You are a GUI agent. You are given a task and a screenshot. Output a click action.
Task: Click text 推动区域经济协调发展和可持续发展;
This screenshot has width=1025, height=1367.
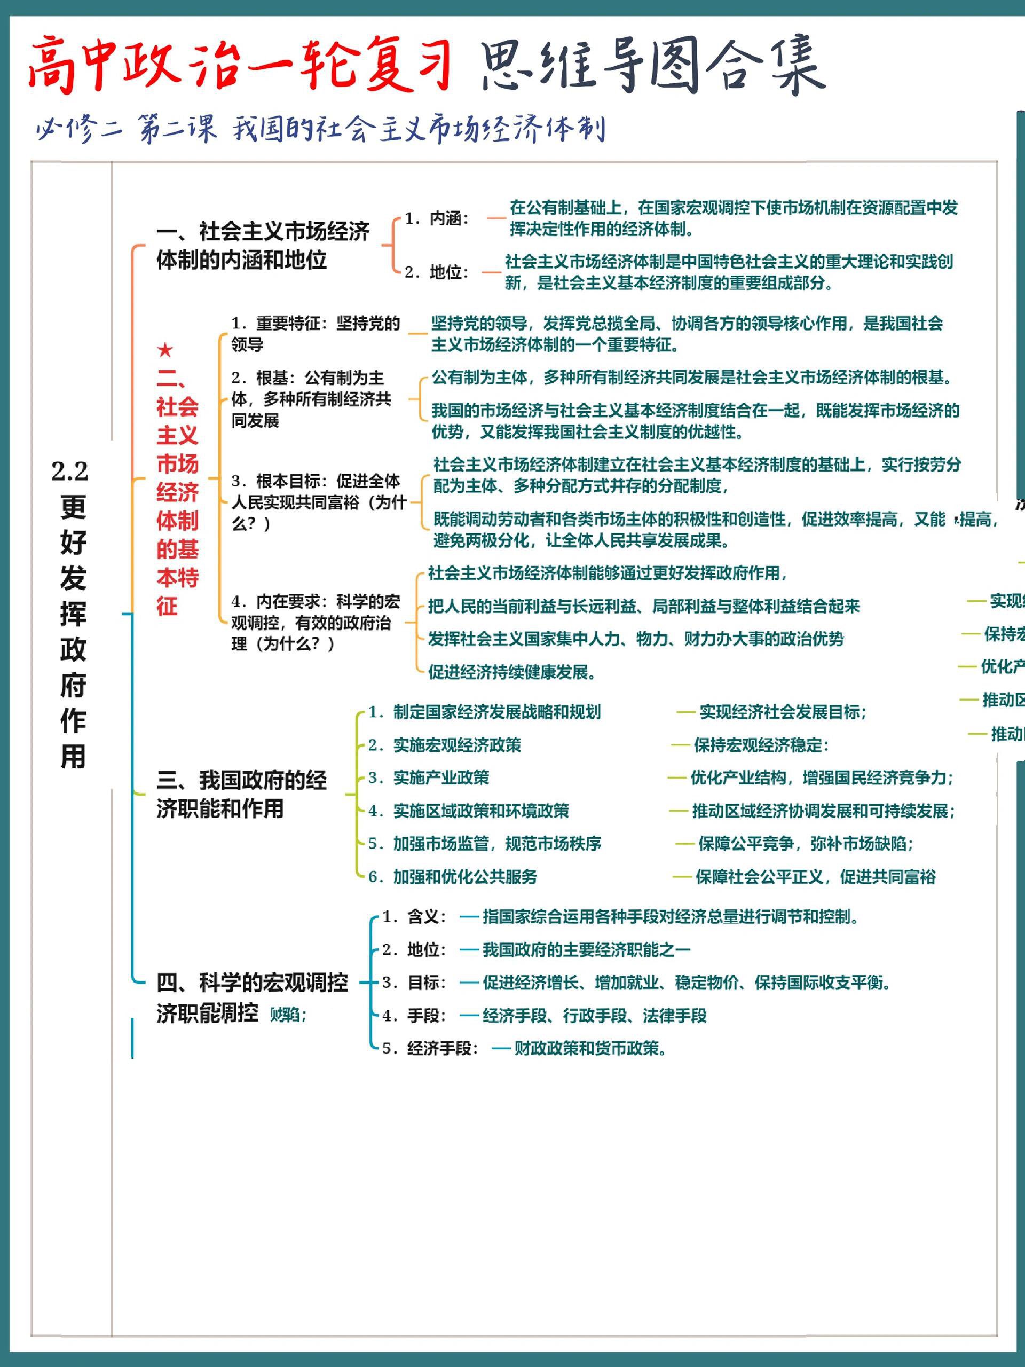pyautogui.click(x=824, y=811)
